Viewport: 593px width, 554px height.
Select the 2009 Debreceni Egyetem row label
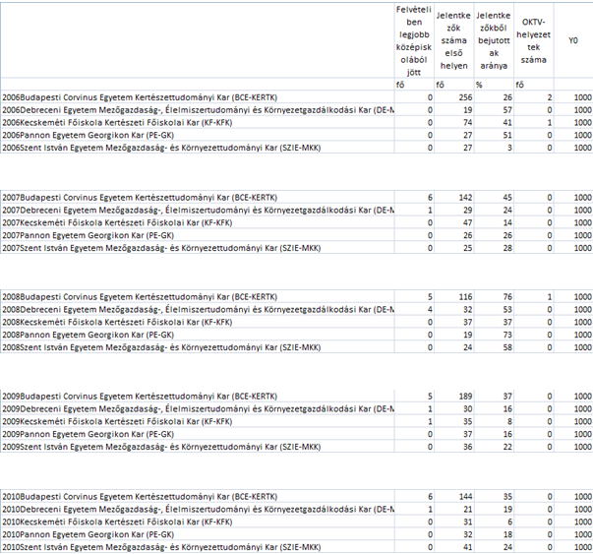pos(197,408)
